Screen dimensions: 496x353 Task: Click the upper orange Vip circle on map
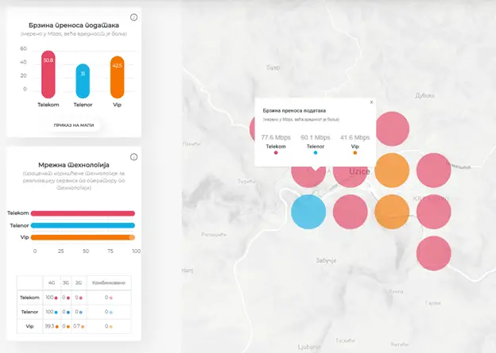(391, 170)
